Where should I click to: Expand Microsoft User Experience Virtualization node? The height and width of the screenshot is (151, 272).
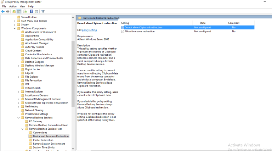pyautogui.click(x=18, y=103)
